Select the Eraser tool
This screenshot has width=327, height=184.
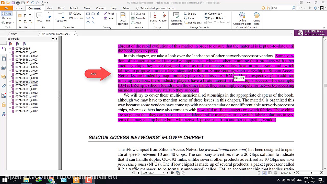(x=109, y=18)
